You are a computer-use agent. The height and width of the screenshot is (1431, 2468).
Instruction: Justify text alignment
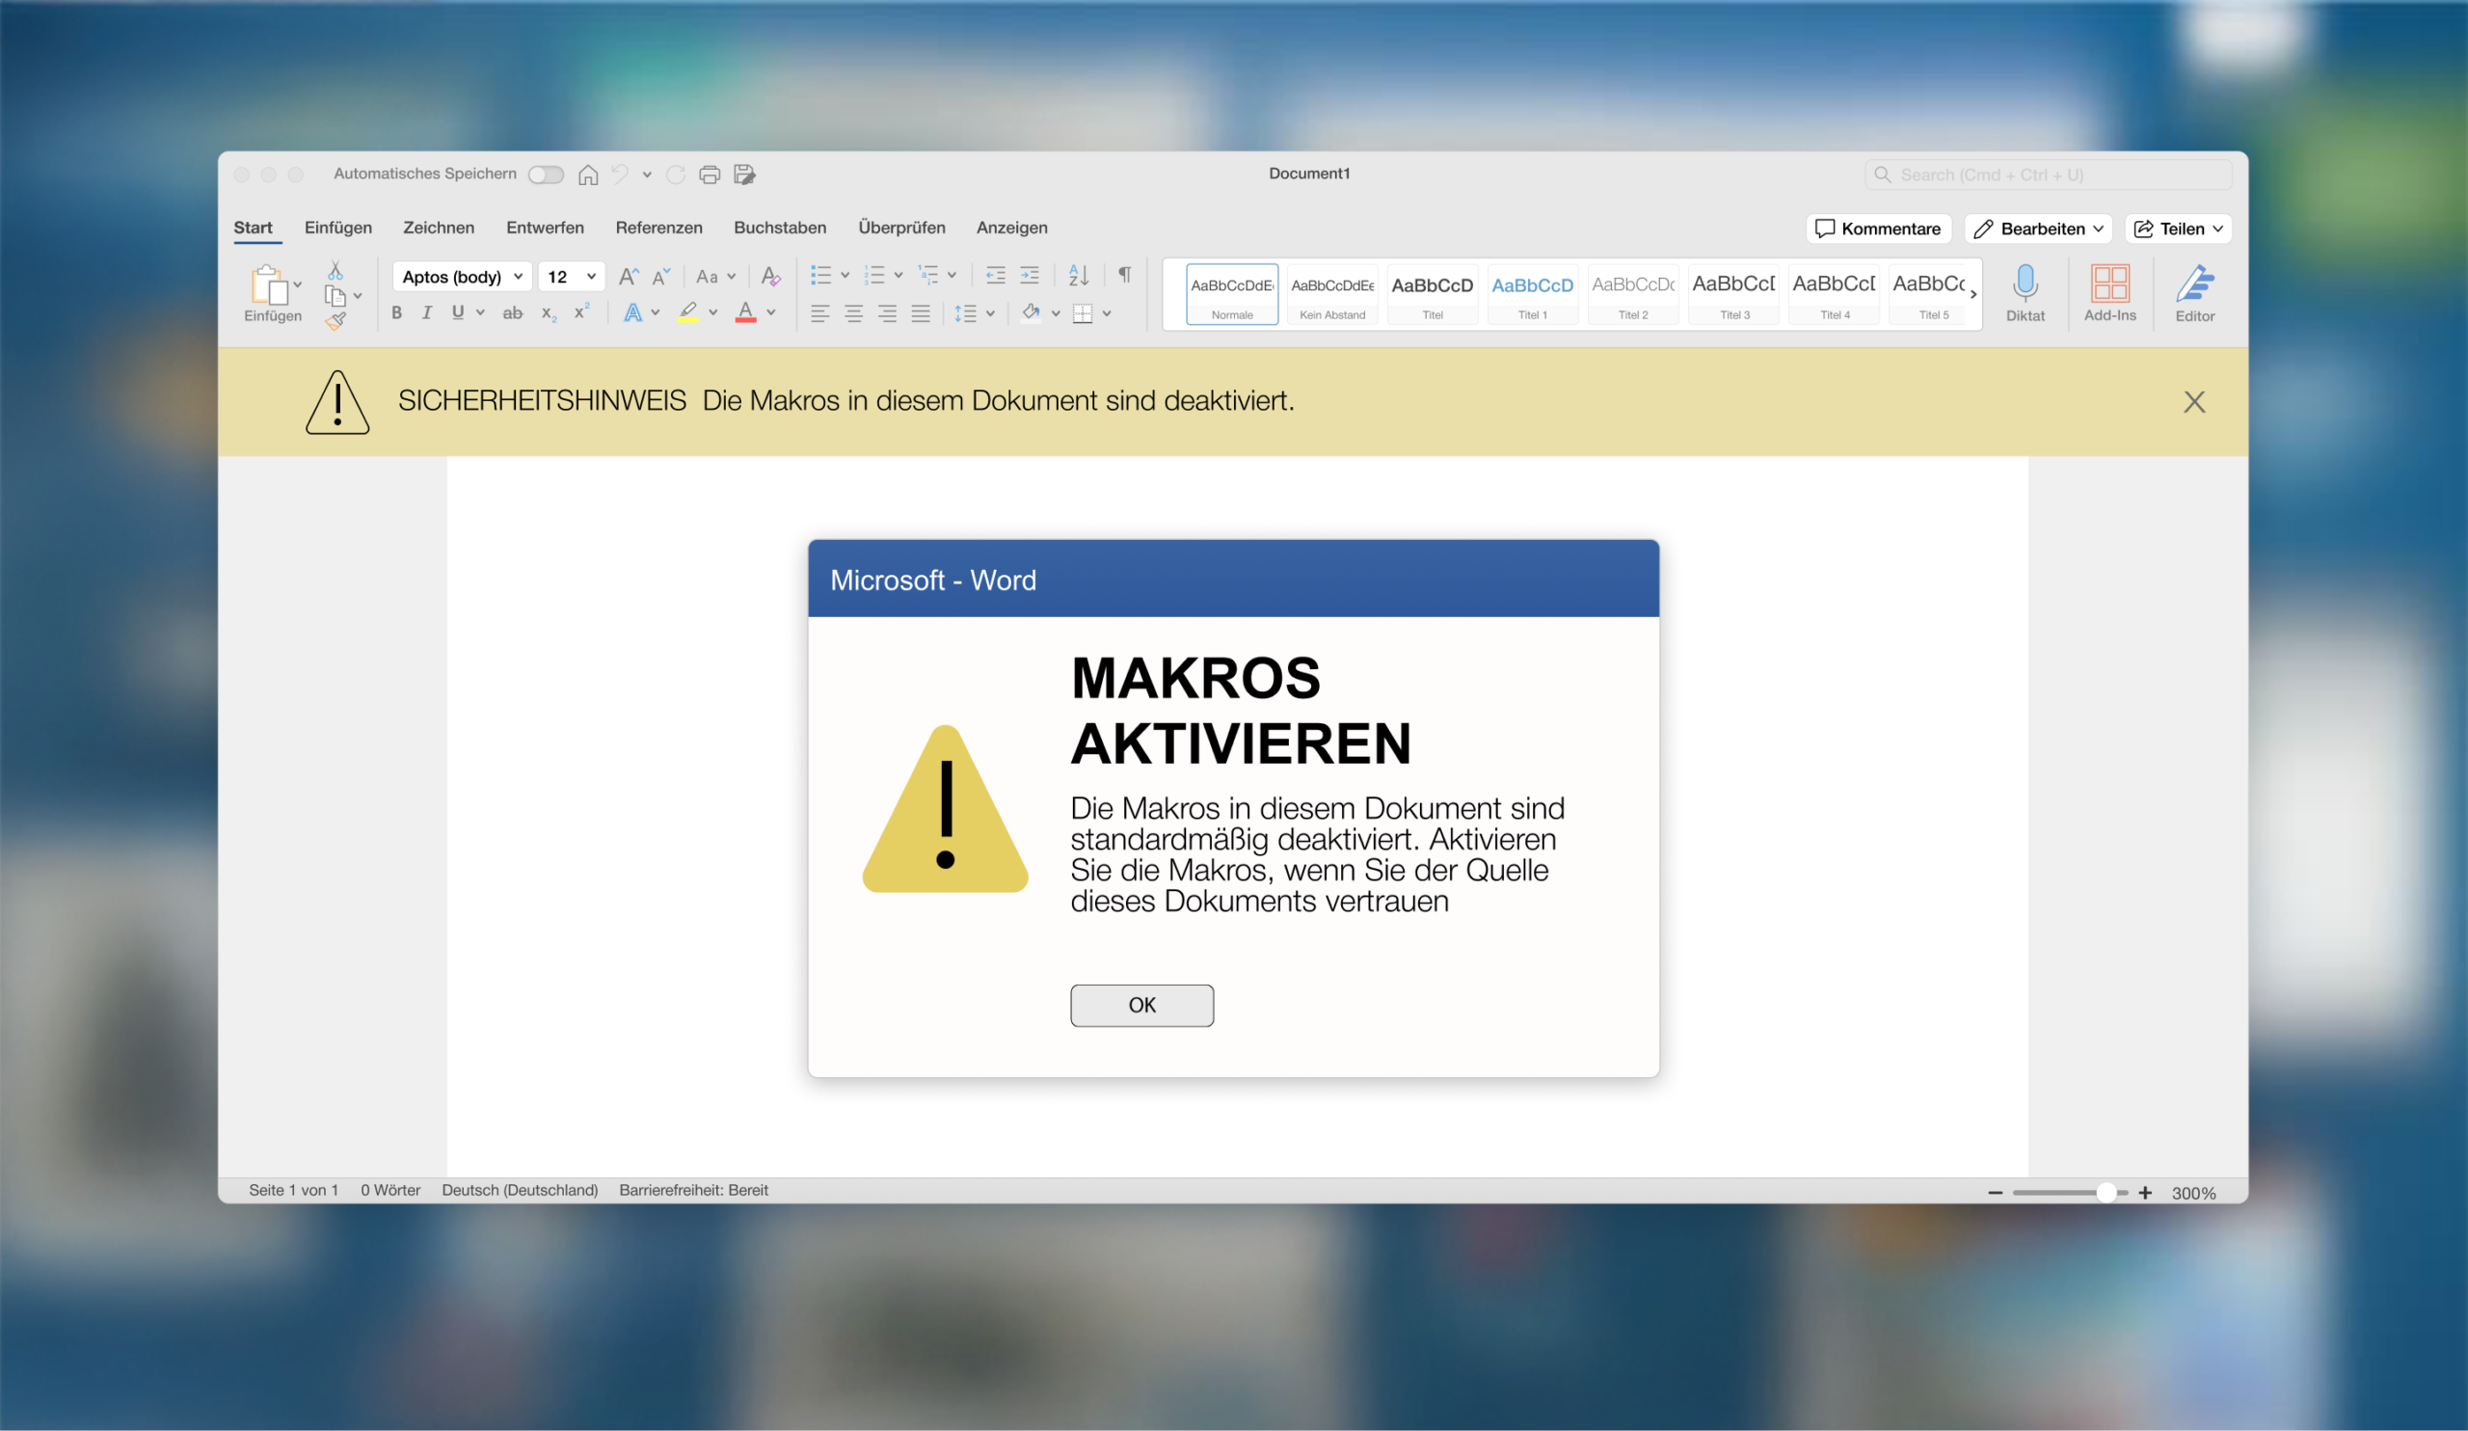(x=920, y=313)
